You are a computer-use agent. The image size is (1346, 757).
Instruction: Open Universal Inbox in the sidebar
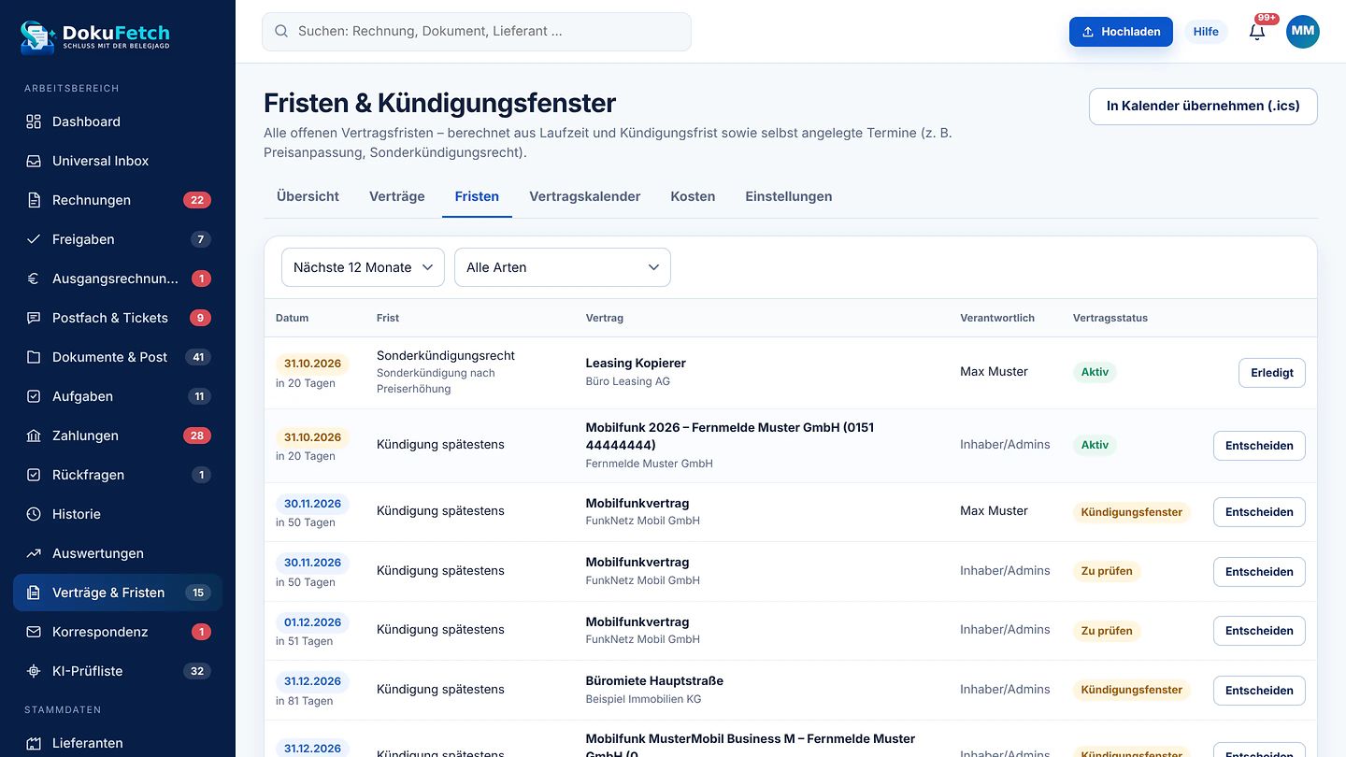118,161
